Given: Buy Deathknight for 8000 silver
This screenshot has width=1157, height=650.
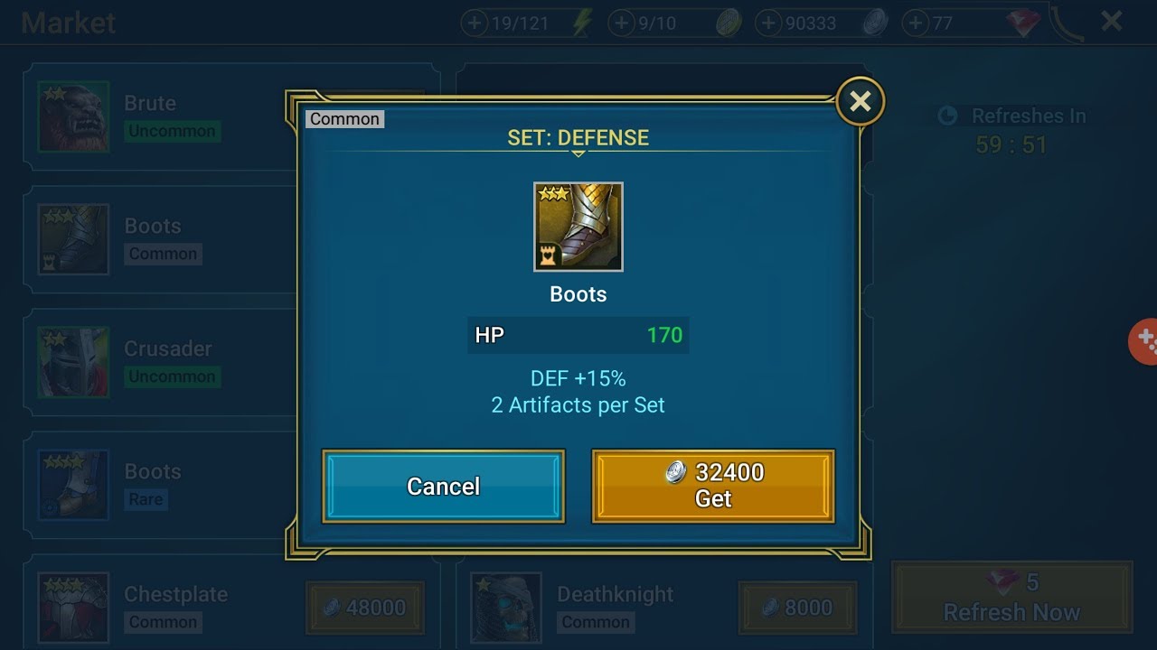Looking at the screenshot, I should click(798, 608).
